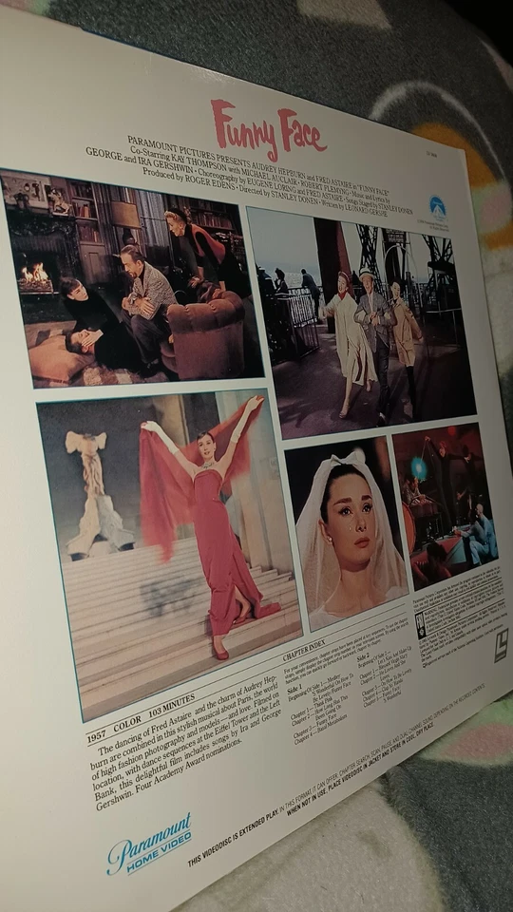Click the "Beginning Of Side 1 — Medley" entry
The height and width of the screenshot is (912, 513).
[319, 688]
